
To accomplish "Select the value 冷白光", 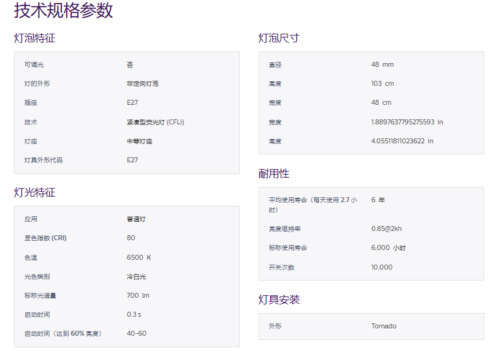I will 137,276.
